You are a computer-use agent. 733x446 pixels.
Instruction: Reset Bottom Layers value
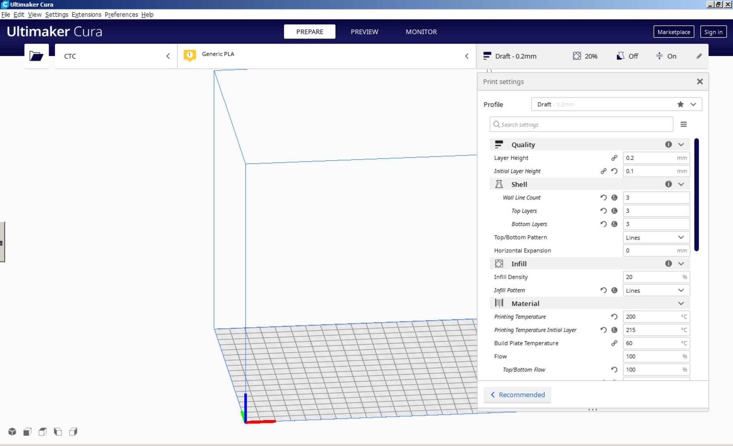click(603, 224)
